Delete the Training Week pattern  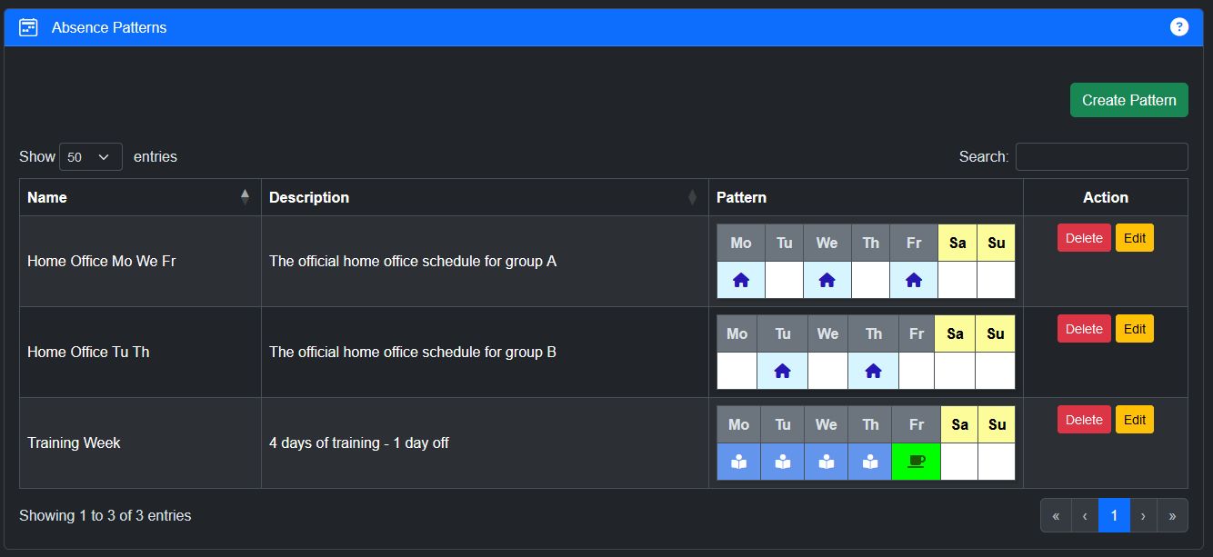[x=1084, y=420]
